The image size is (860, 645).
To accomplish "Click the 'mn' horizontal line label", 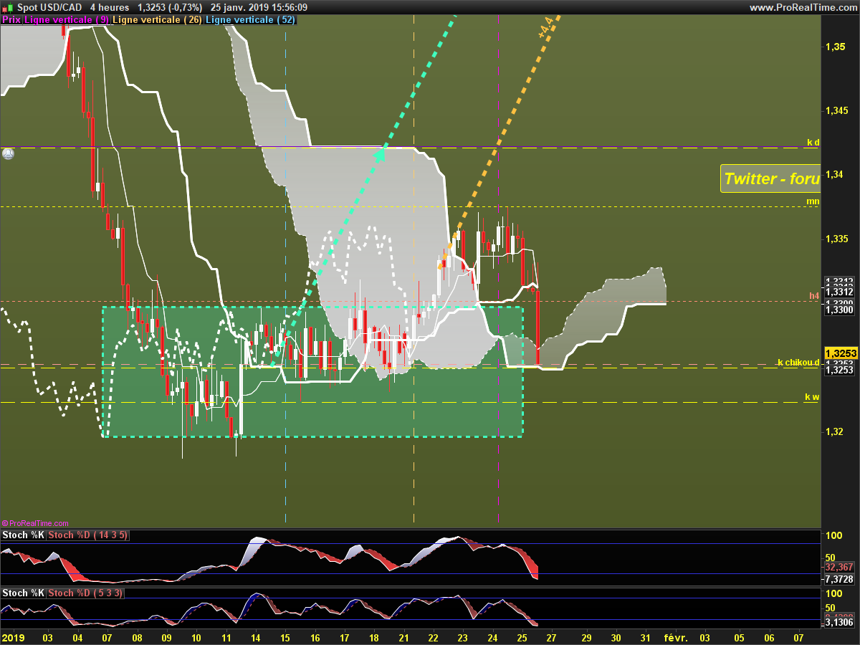I will point(813,201).
